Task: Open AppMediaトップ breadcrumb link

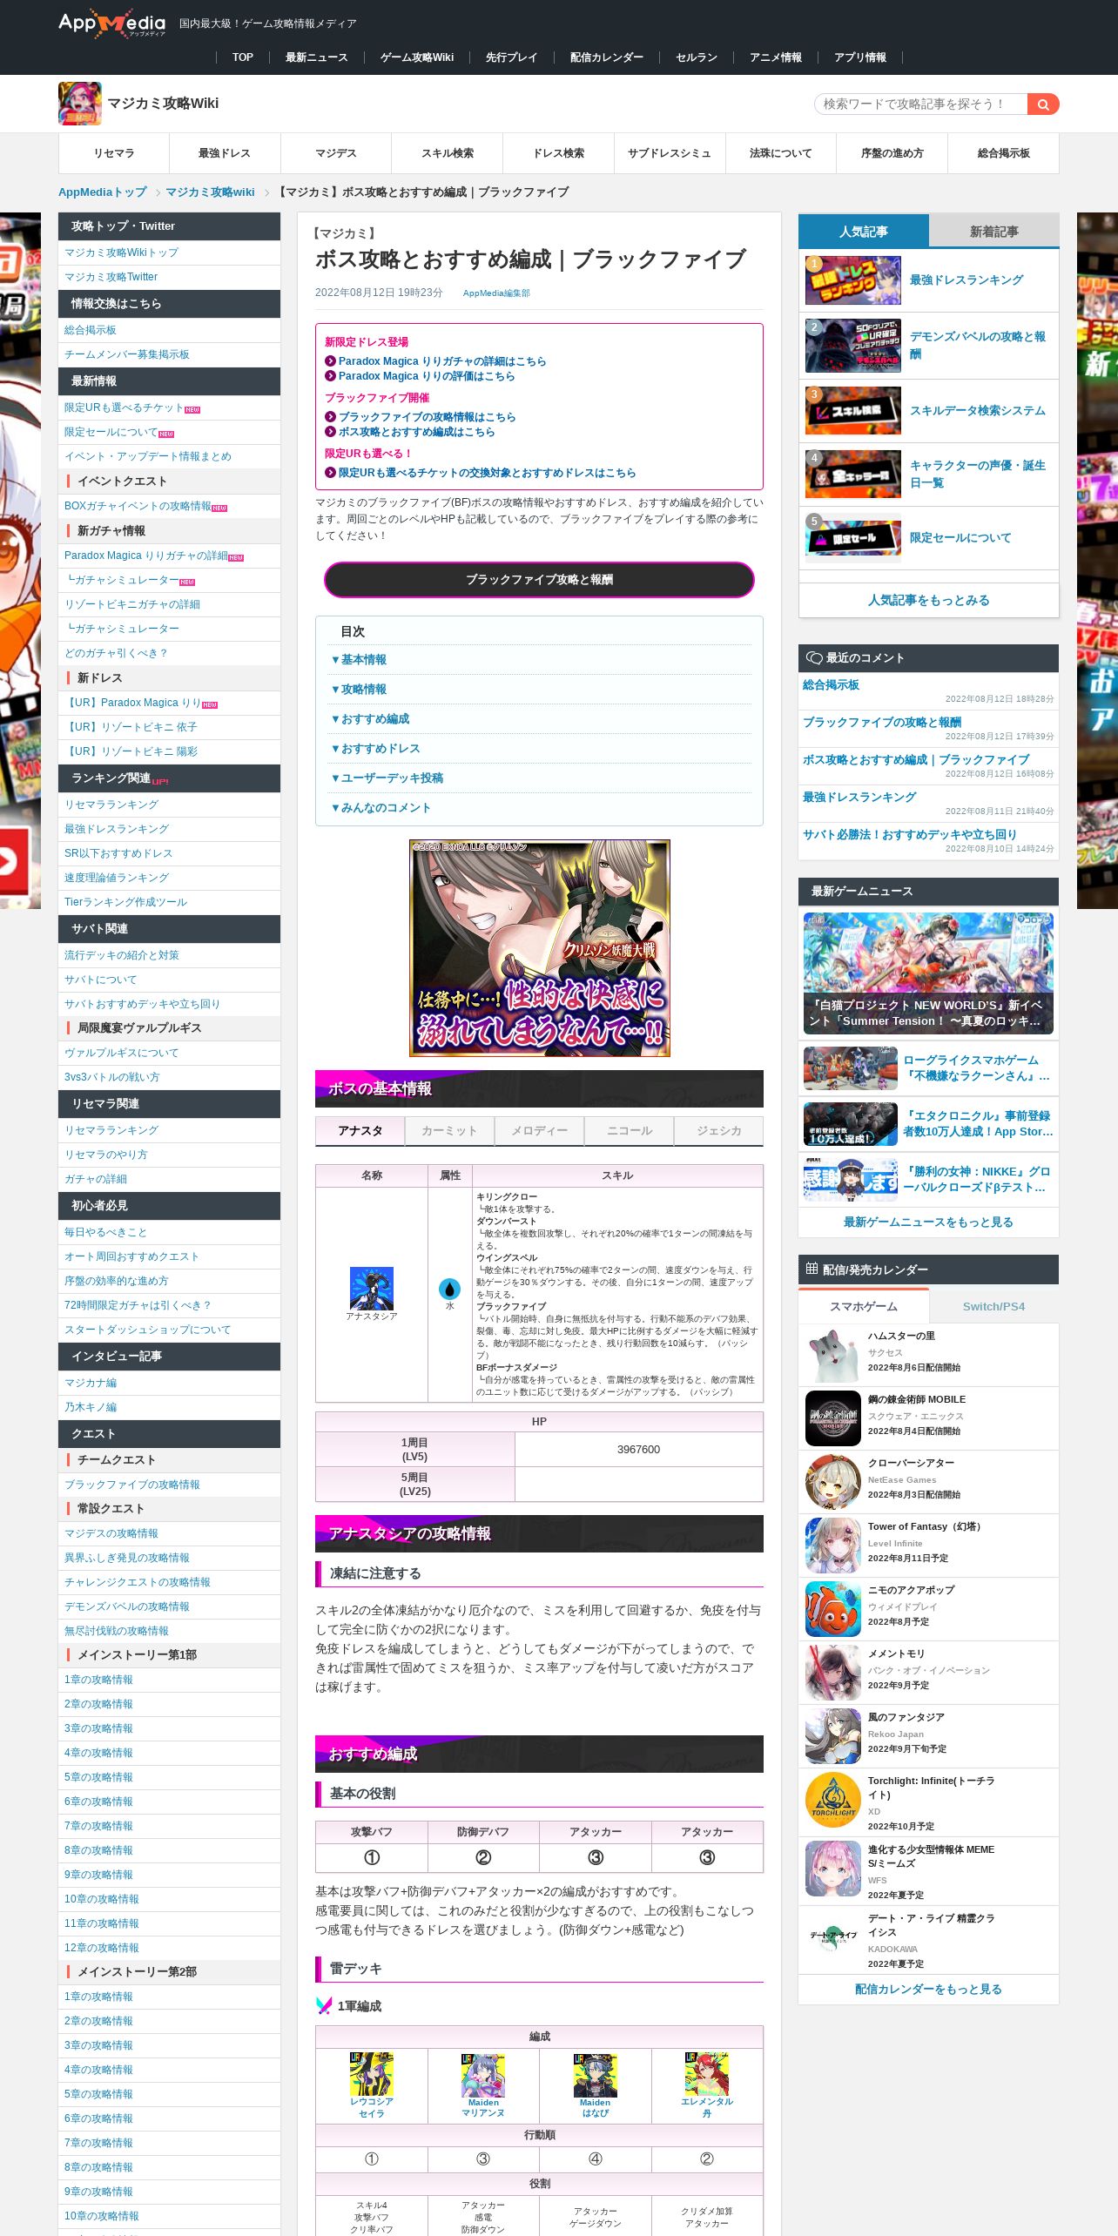Action: pyautogui.click(x=103, y=192)
